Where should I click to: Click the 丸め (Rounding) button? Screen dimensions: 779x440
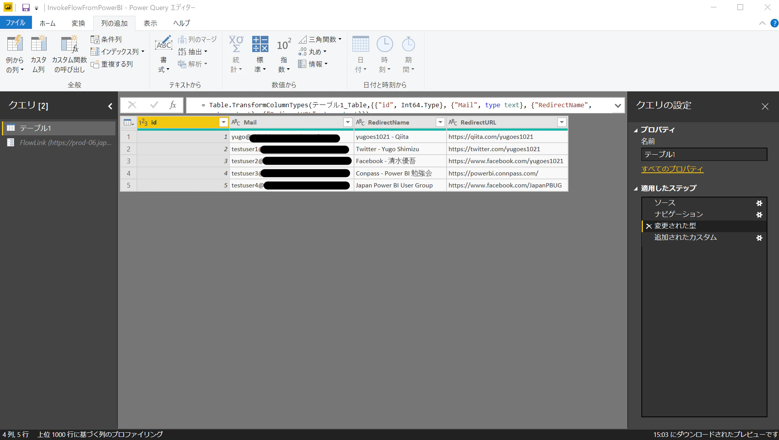point(312,52)
